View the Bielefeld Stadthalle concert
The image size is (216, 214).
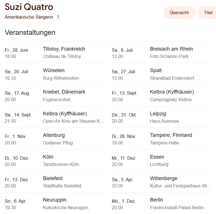click(x=62, y=182)
